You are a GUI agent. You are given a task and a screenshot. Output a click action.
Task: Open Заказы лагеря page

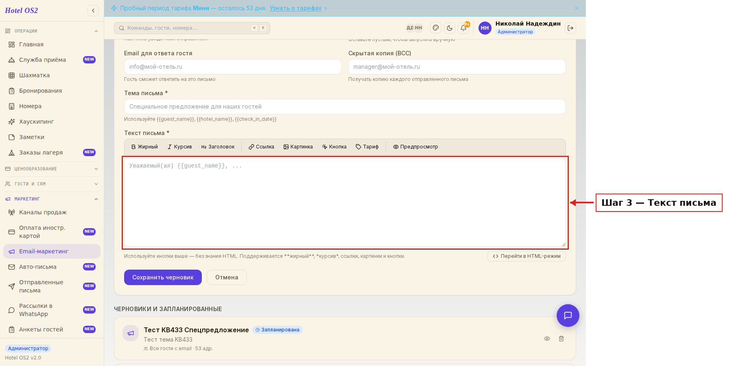[52, 152]
